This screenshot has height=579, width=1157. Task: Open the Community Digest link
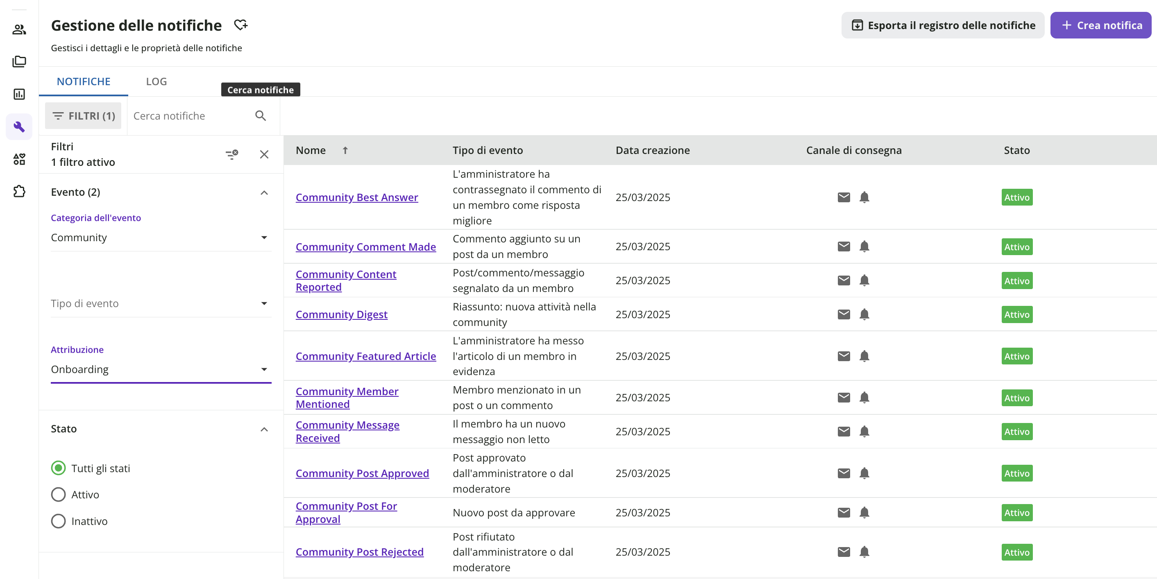[x=341, y=314]
